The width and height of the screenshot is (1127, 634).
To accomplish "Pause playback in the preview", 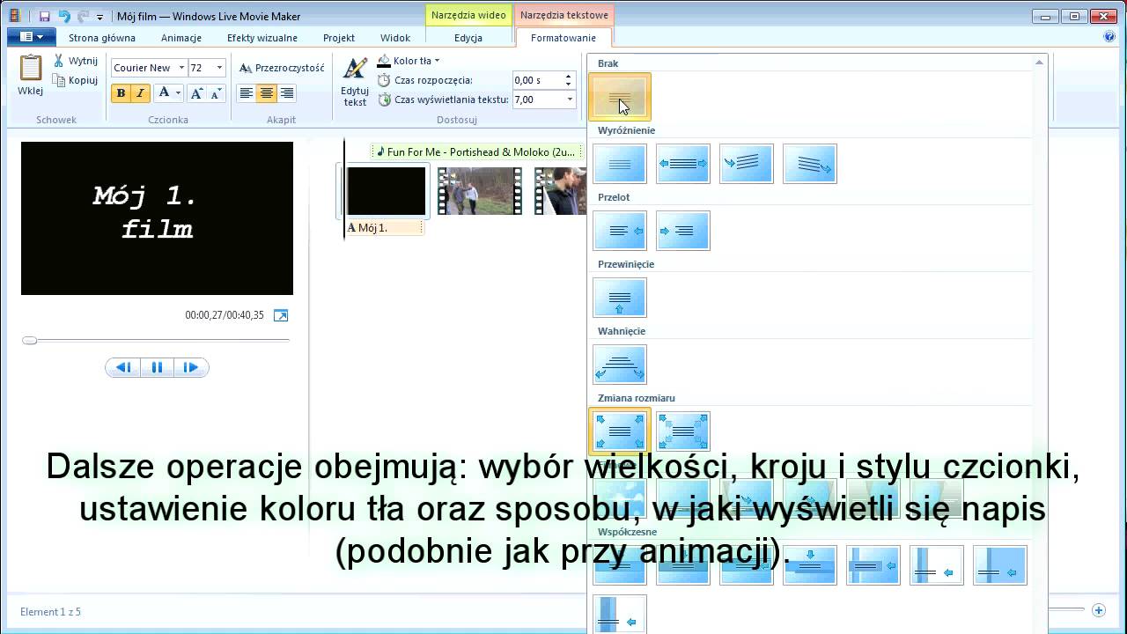I will (x=157, y=367).
